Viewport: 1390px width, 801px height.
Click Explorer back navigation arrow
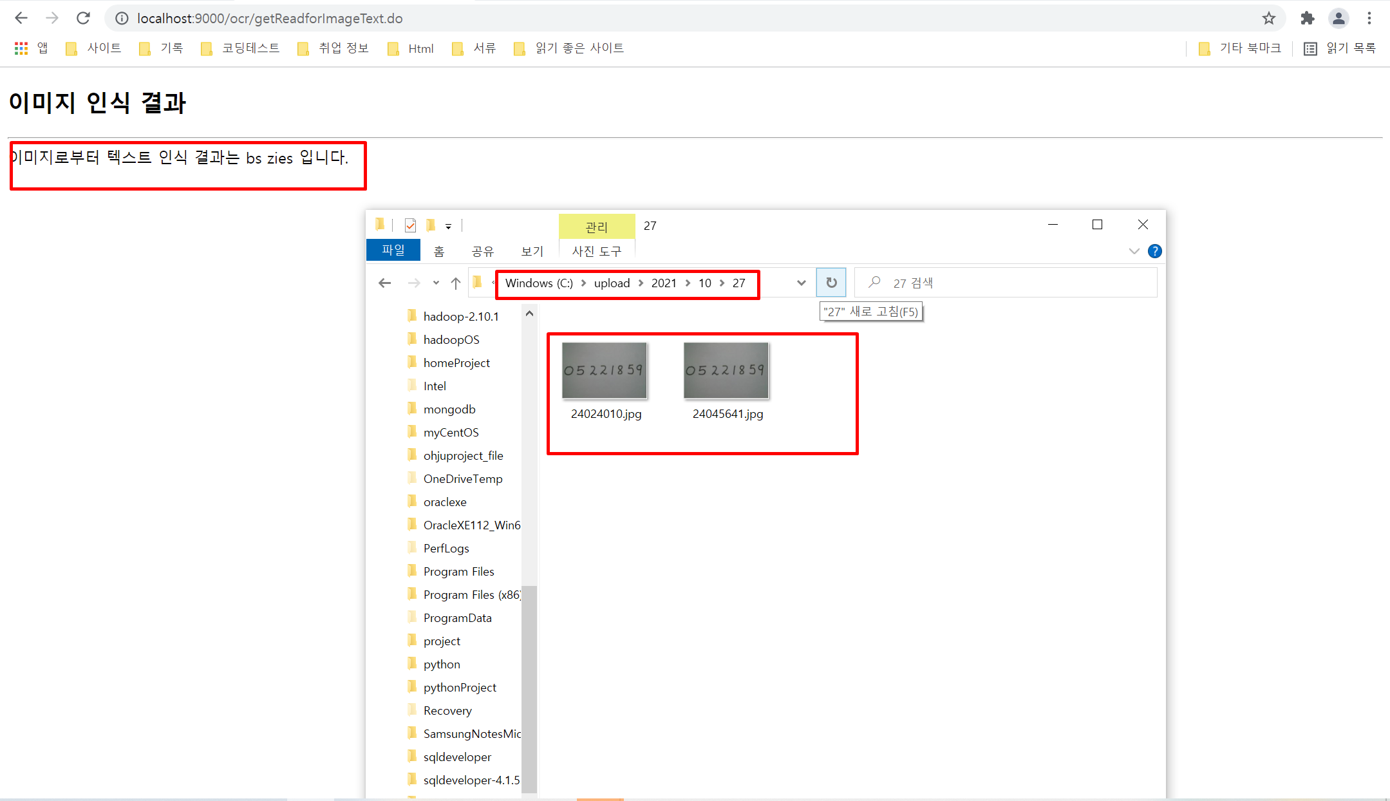click(x=385, y=283)
